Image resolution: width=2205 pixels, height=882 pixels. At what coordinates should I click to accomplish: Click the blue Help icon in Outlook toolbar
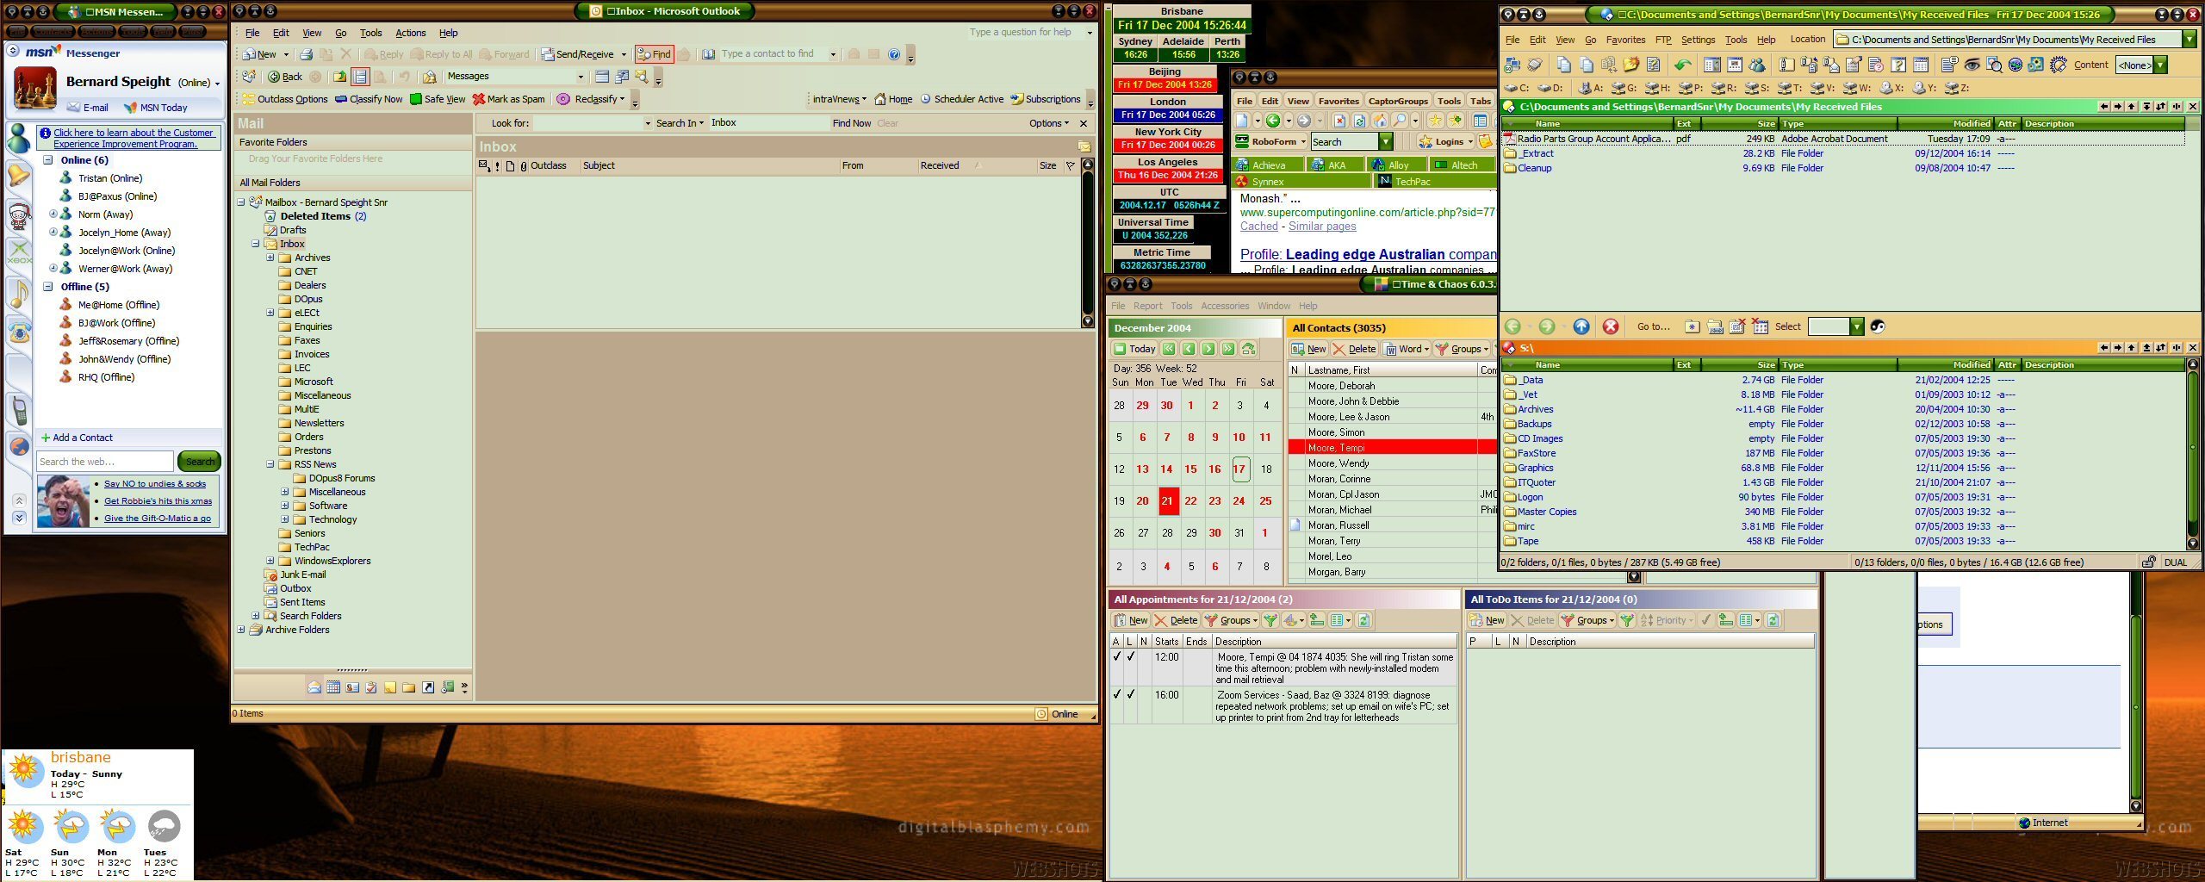point(894,54)
